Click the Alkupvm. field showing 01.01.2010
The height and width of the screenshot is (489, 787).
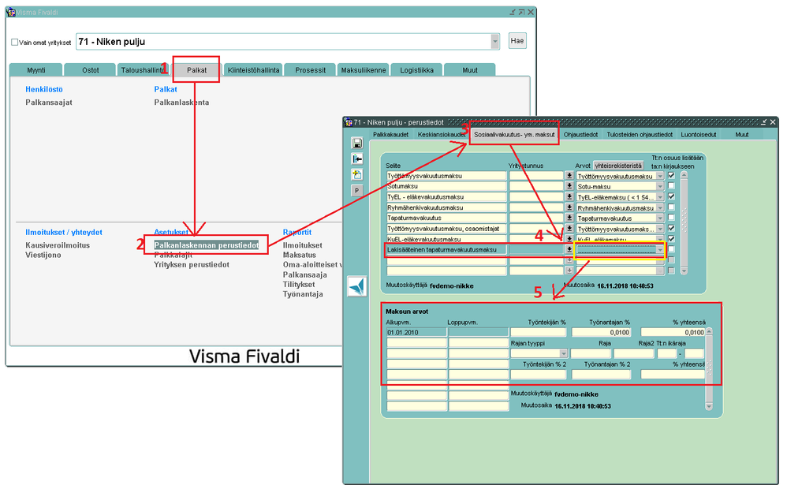416,332
